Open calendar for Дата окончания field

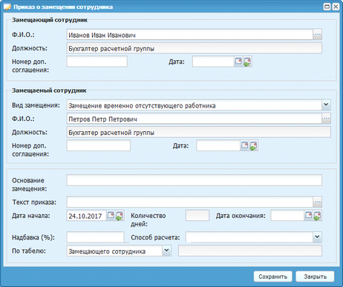coord(308,215)
